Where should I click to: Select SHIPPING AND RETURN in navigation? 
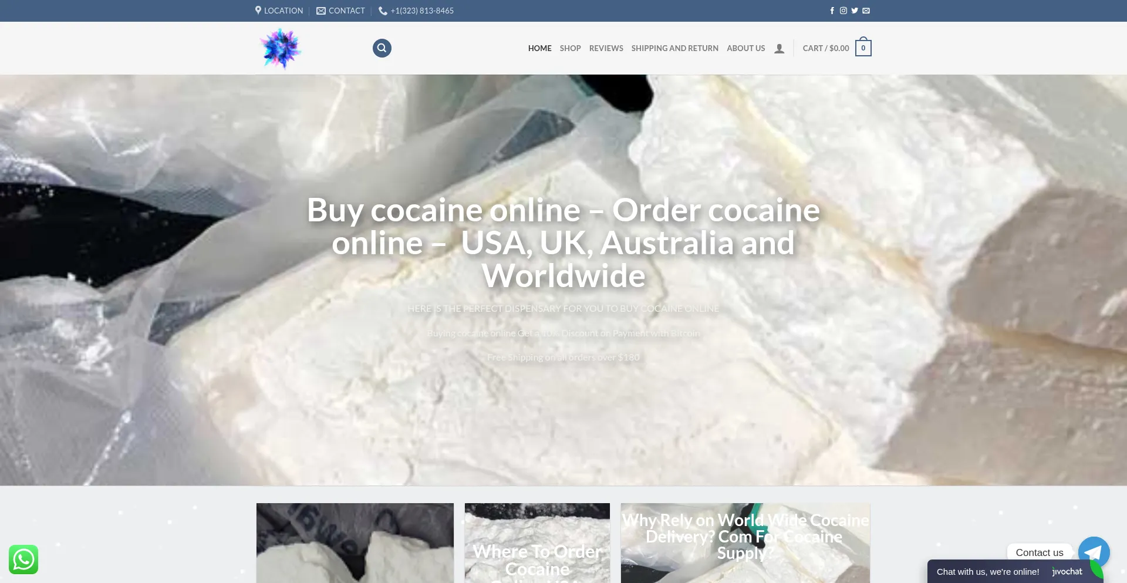coord(674,48)
